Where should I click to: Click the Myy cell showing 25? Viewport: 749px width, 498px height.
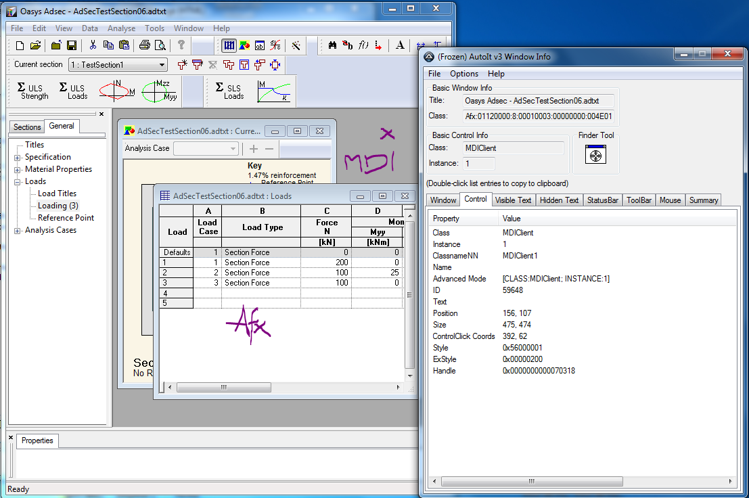point(378,273)
